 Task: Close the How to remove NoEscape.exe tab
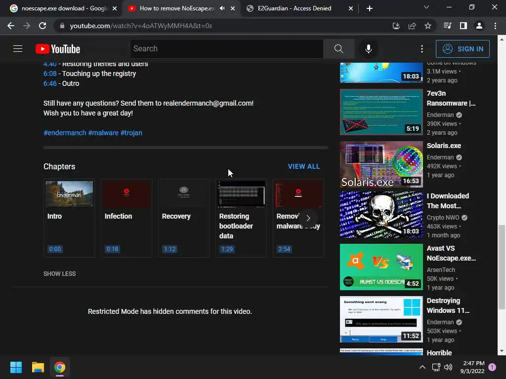233,8
